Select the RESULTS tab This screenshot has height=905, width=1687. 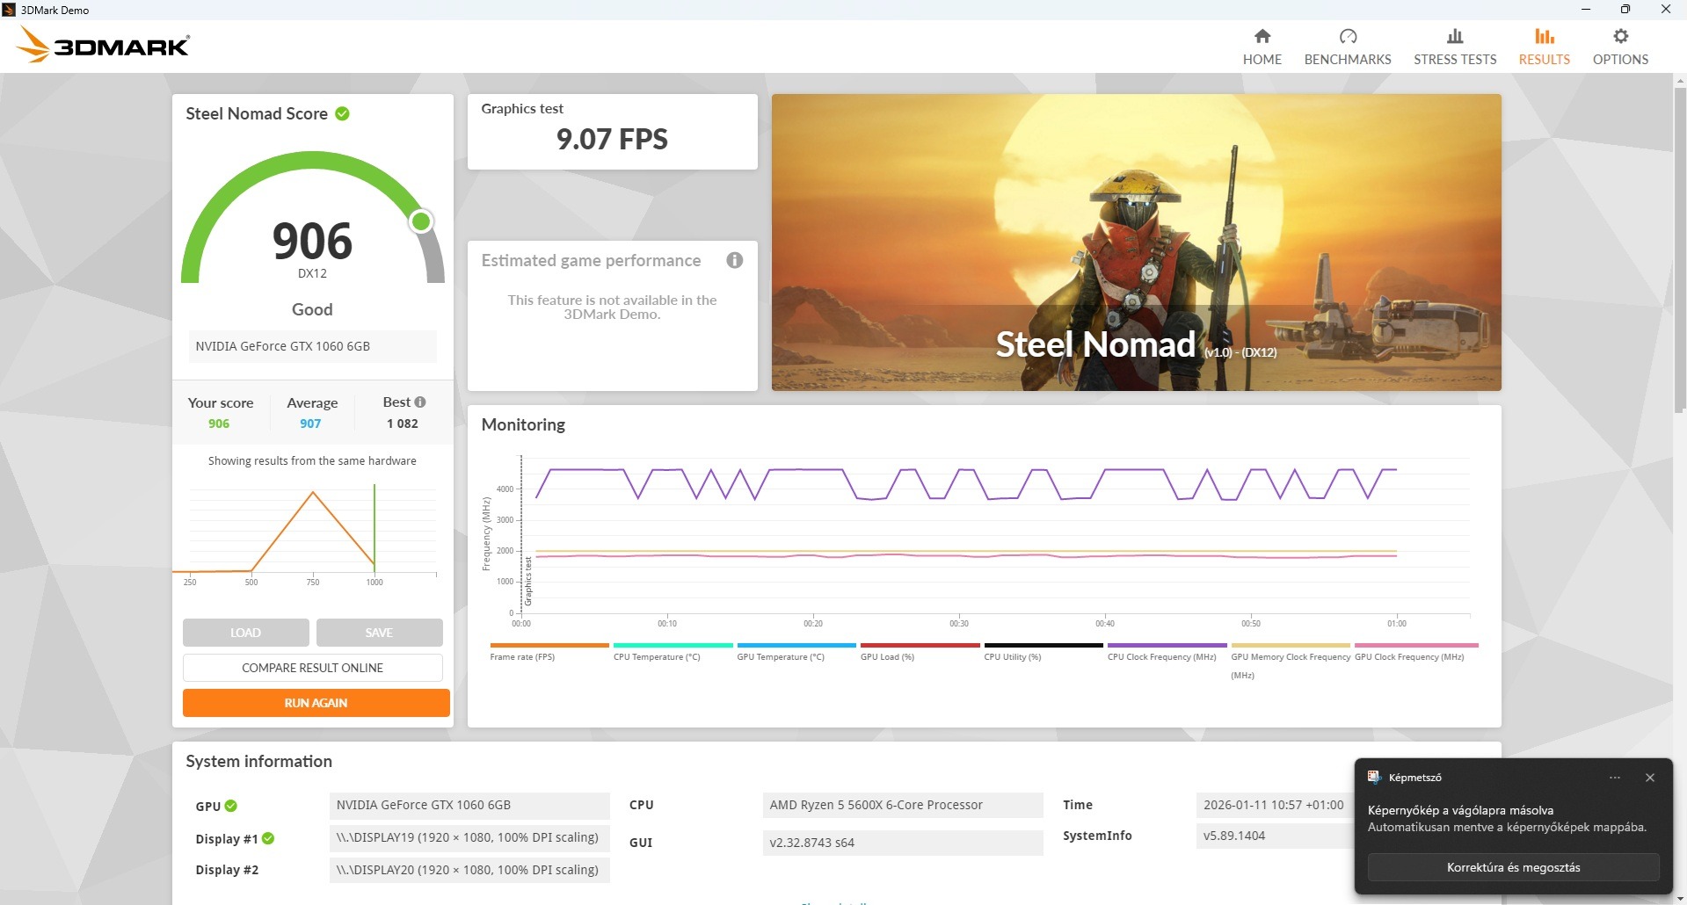coord(1545,47)
